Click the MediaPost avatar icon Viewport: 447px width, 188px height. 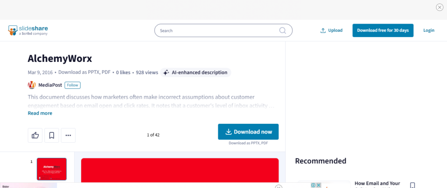tap(31, 85)
